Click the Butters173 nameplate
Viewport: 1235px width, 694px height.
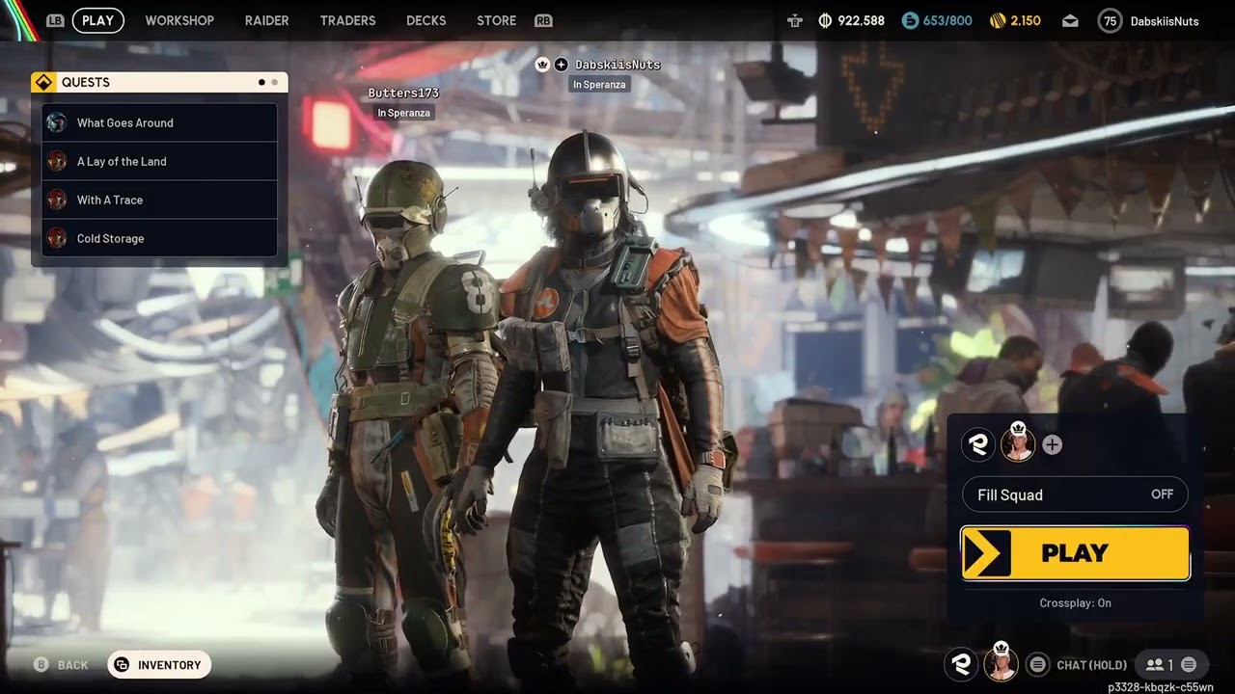click(403, 93)
